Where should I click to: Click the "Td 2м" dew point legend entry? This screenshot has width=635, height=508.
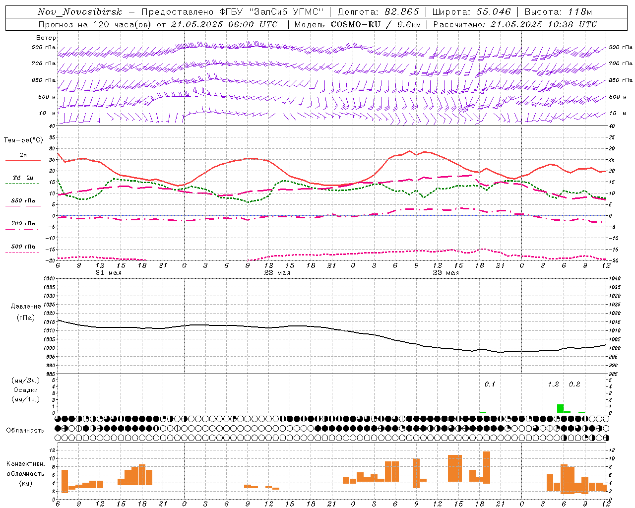tap(23, 178)
